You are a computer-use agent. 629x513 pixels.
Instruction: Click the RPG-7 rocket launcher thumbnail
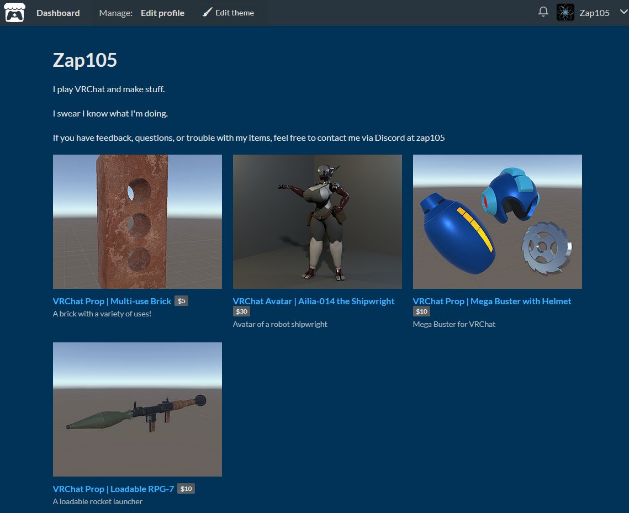click(137, 409)
